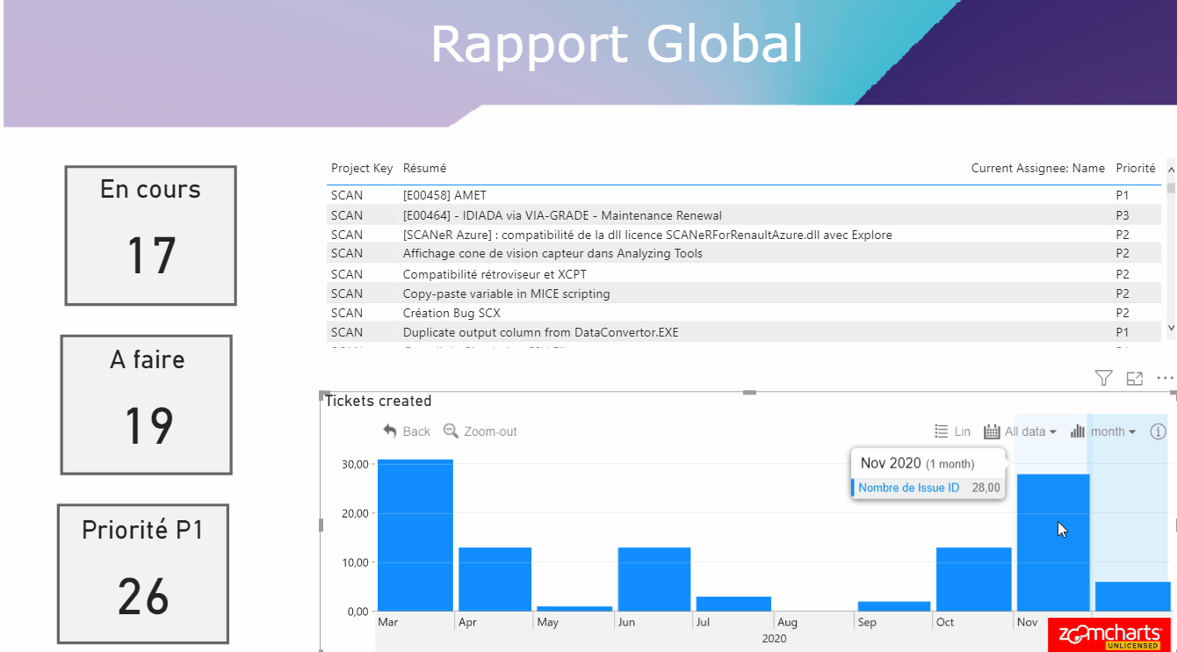Viewport: 1177px width, 652px height.
Task: Click the table scrollbar up arrow
Action: tap(1171, 170)
